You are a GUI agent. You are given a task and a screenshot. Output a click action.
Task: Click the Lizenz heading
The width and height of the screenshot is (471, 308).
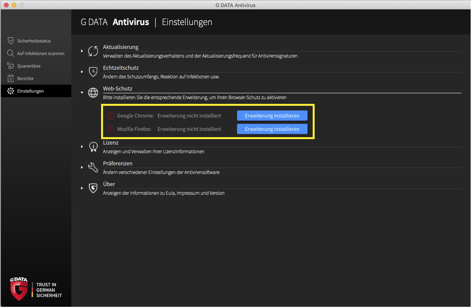[x=111, y=143]
